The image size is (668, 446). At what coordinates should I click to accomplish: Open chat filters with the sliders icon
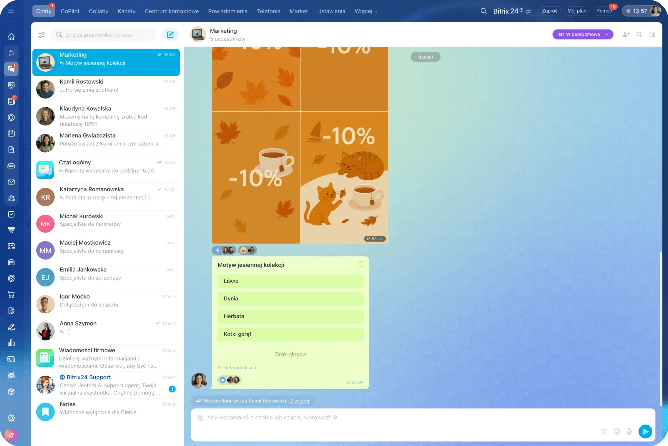point(41,34)
